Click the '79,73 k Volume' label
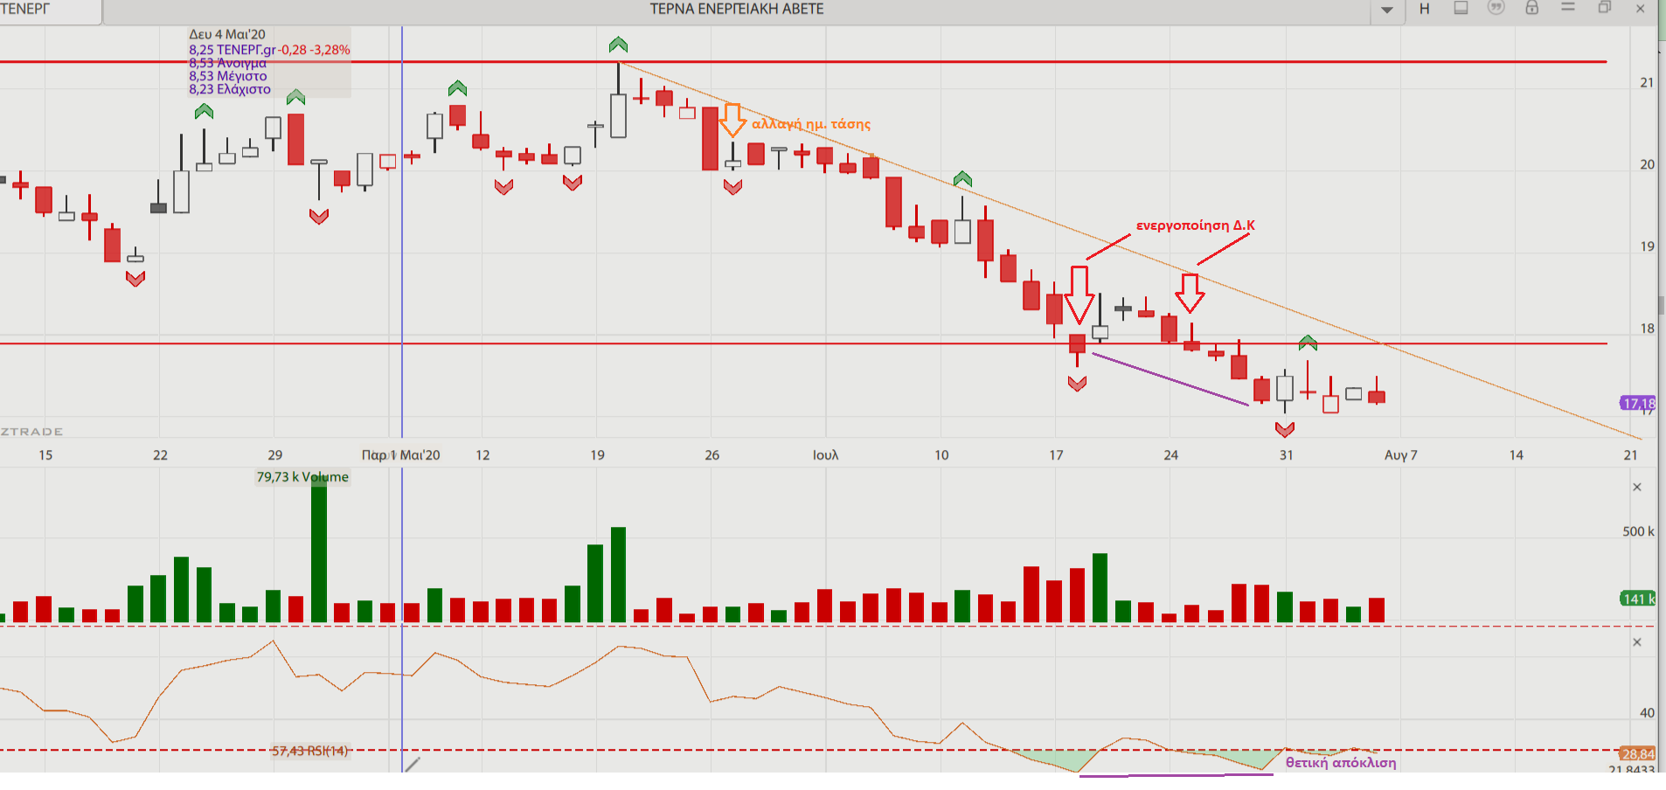The width and height of the screenshot is (1666, 790). [302, 477]
